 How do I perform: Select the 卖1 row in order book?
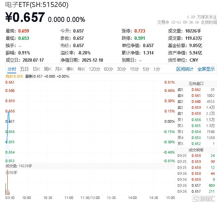196,113
